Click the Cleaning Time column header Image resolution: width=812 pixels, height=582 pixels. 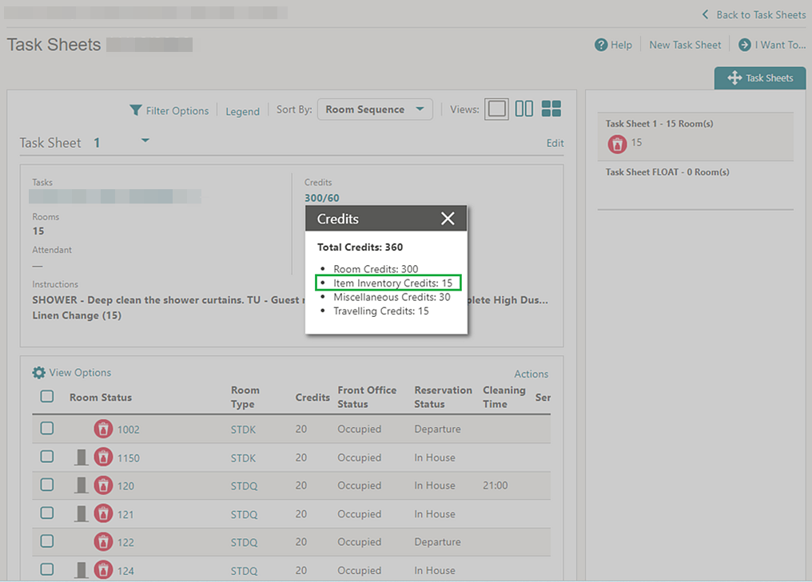(504, 397)
